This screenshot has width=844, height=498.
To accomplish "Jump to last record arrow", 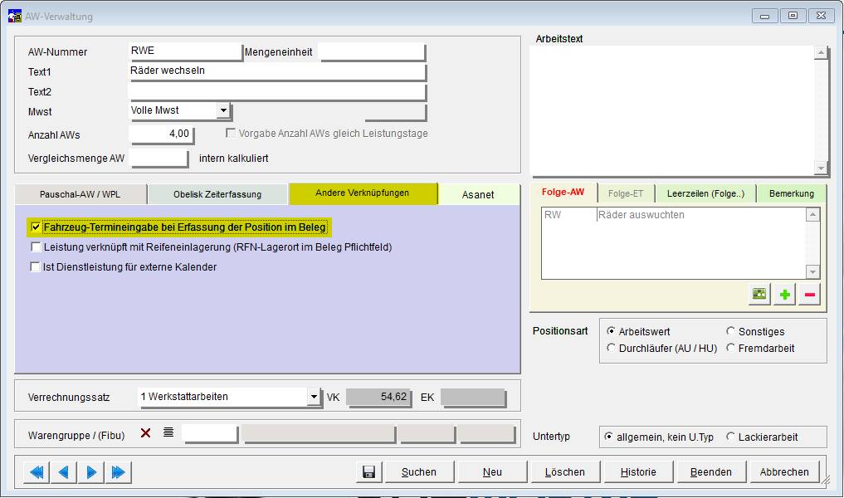I will pyautogui.click(x=118, y=472).
